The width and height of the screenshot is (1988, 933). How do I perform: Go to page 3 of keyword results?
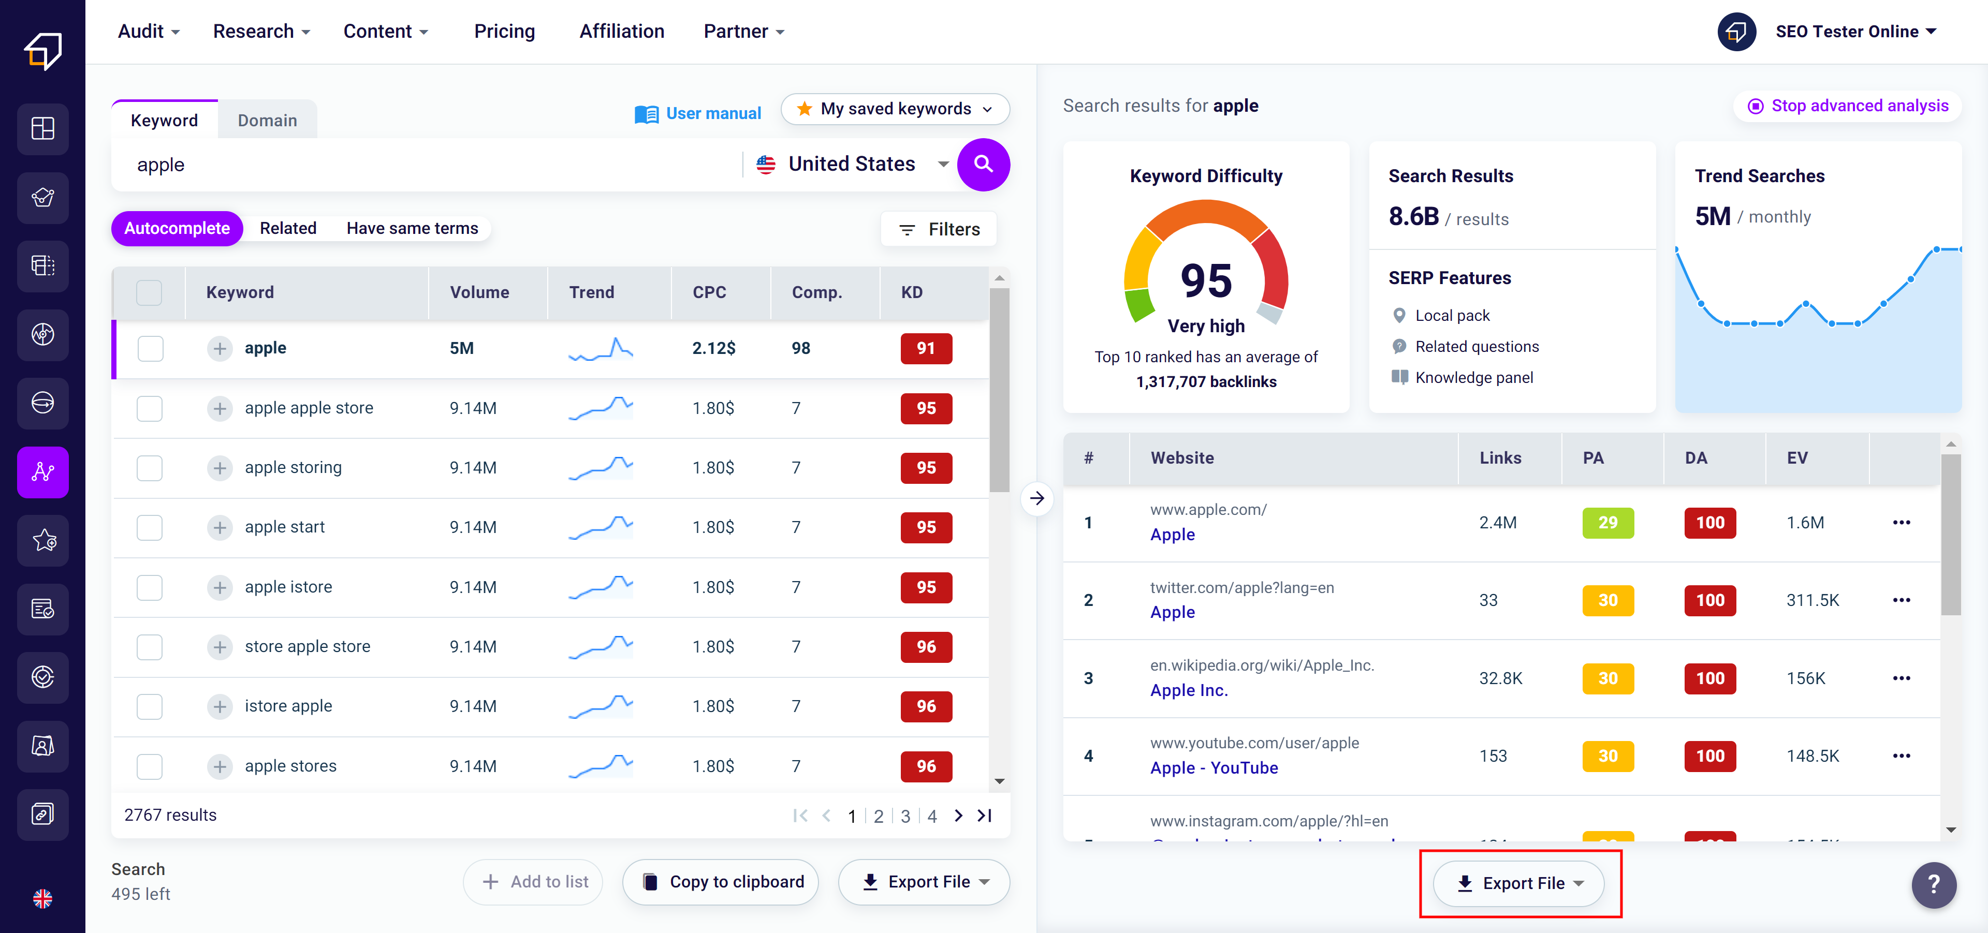coord(904,816)
